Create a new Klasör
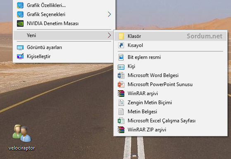Image resolution: width=231 pixels, height=159 pixels. [x=170, y=36]
